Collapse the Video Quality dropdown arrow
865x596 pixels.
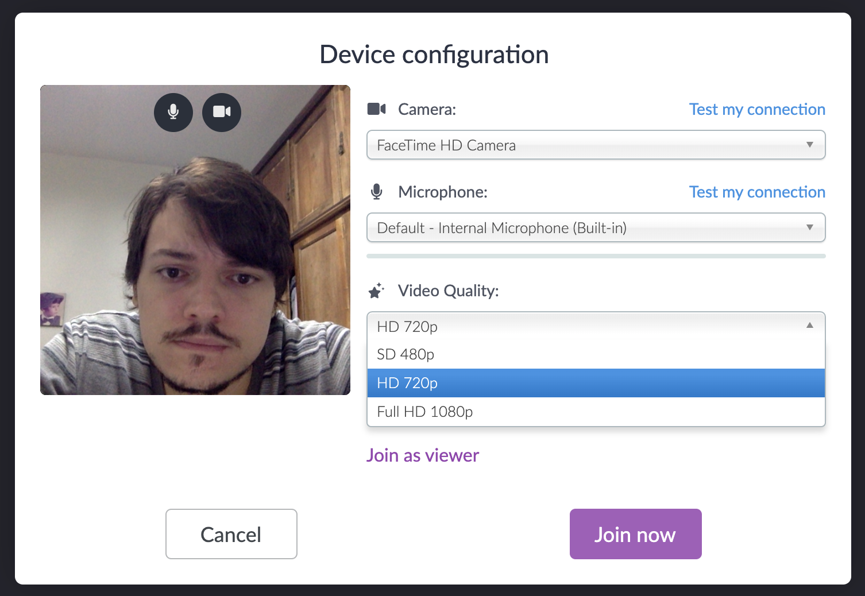coord(810,326)
